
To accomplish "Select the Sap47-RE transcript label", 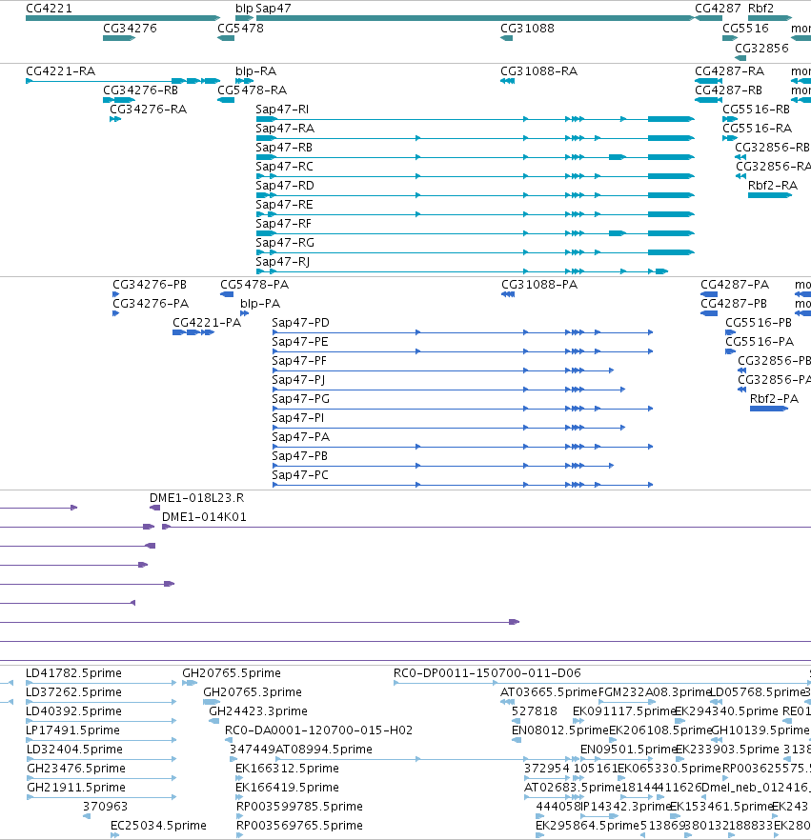I will 284,205.
